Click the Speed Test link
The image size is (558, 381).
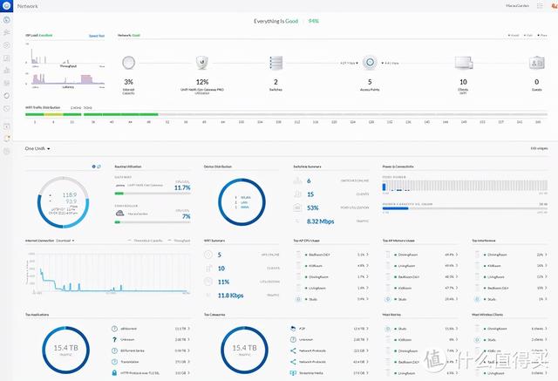point(97,36)
